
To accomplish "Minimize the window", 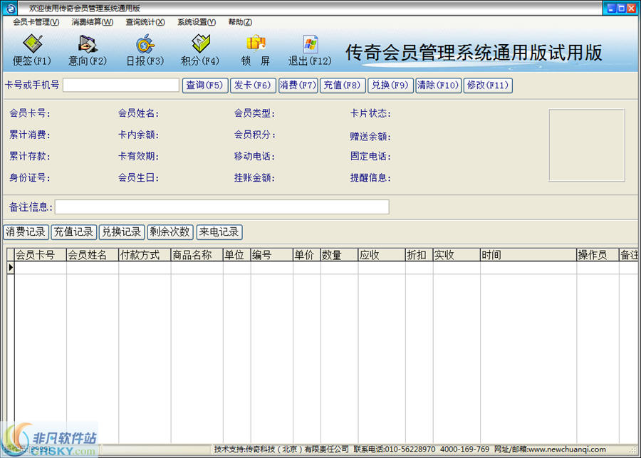I will 611,8.
